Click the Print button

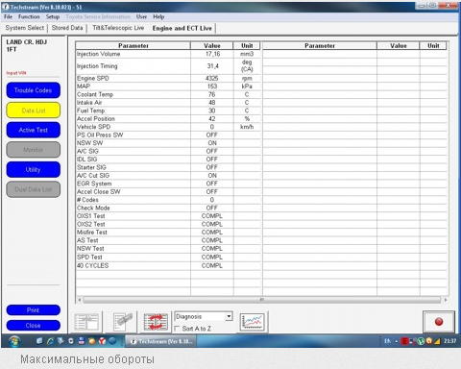tap(33, 310)
